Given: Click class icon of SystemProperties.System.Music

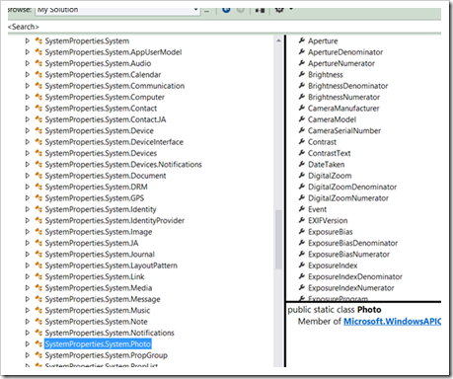Looking at the screenshot, I should pos(38,310).
